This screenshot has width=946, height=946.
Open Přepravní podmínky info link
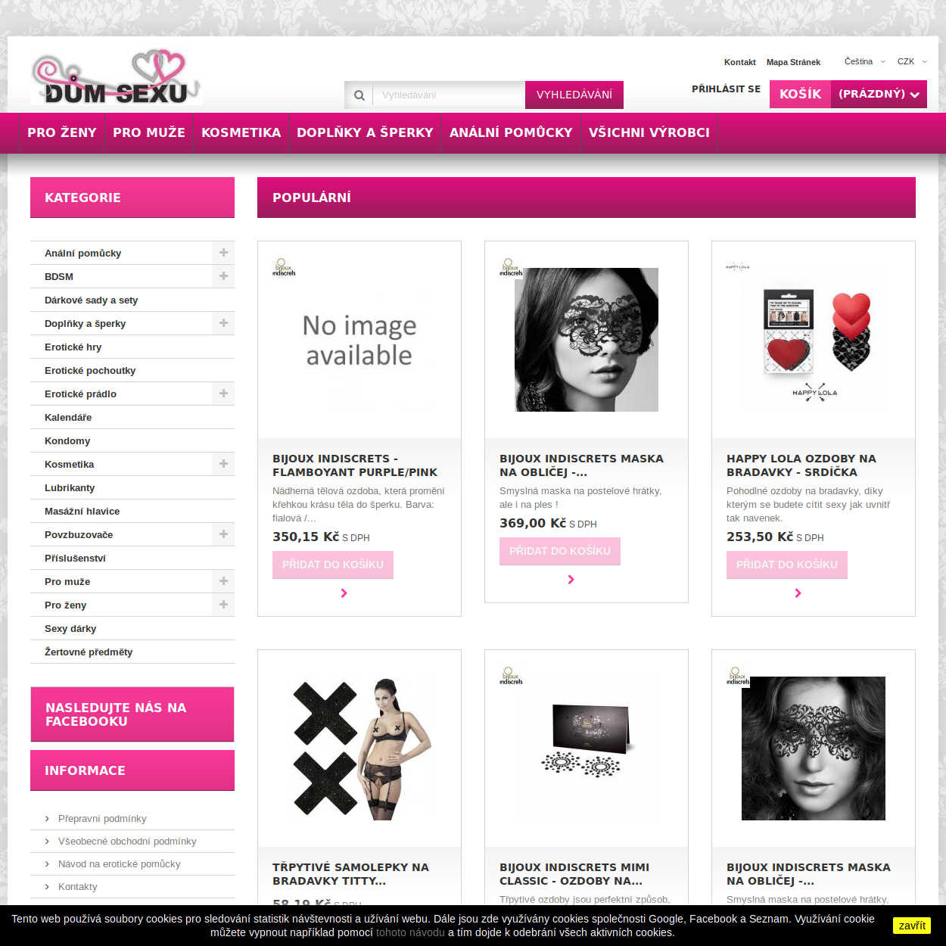pos(102,818)
